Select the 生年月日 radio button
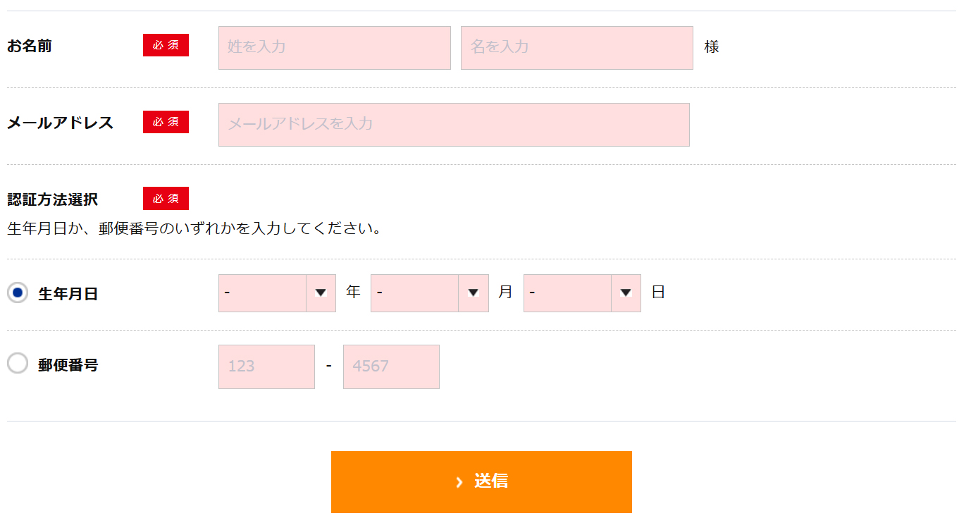This screenshot has width=959, height=523. click(18, 293)
